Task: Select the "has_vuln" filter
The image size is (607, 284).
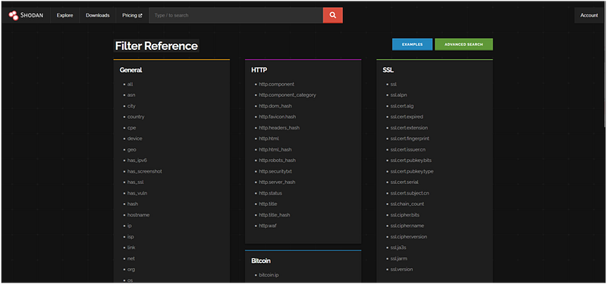Action: coord(137,193)
